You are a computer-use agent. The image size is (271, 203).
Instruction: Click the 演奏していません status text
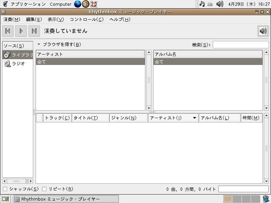[x=65, y=31]
